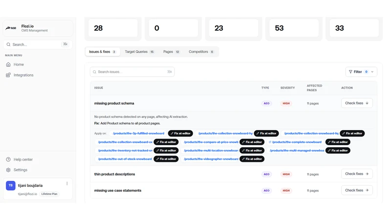The image size is (391, 220).
Task: Open the three-dot menu beside tijani boujdaria
Action: [67, 184]
